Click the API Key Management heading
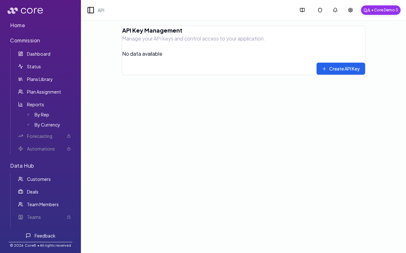Screen dimensions: 406x253 click(152, 30)
